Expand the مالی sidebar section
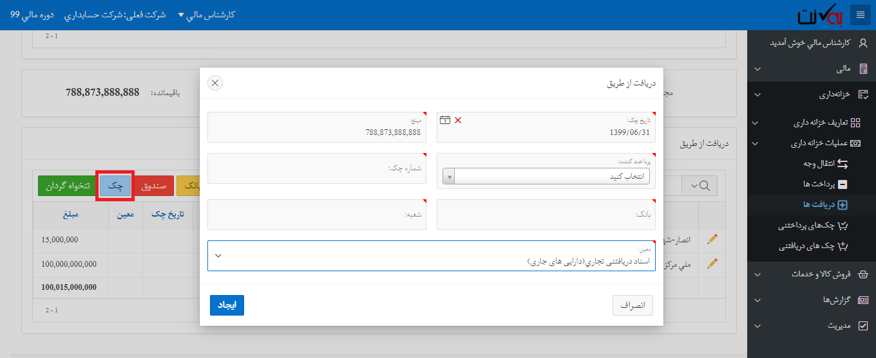Screen dimensions: 876x358 pos(757,69)
